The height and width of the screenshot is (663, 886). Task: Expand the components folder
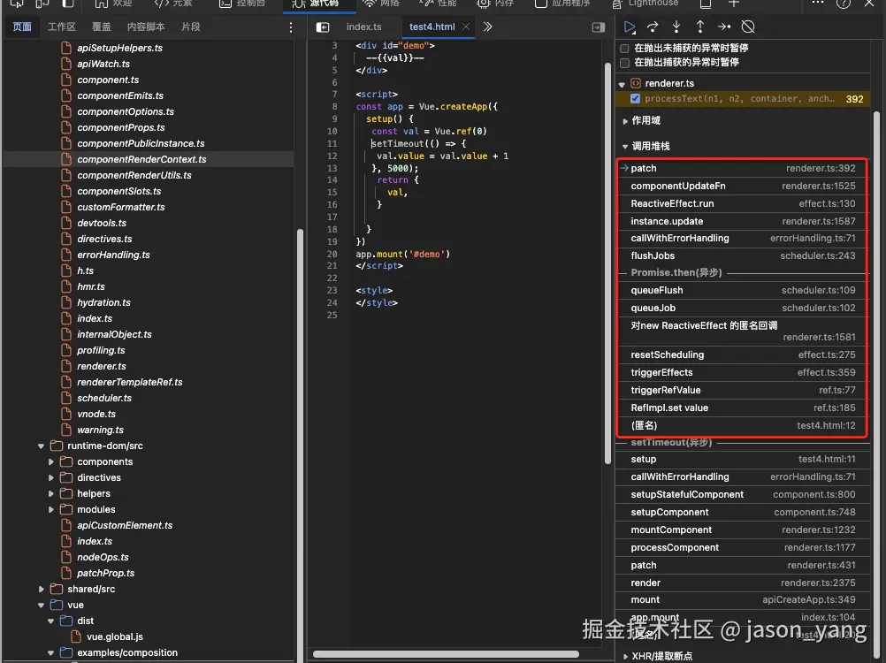51,462
